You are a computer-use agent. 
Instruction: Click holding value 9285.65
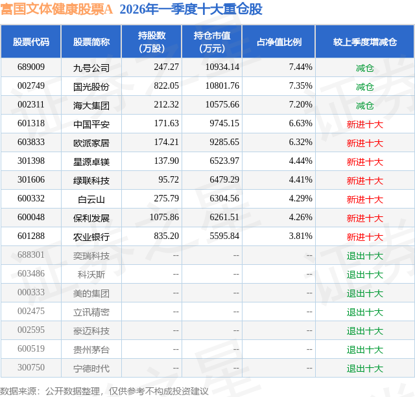[x=224, y=142]
